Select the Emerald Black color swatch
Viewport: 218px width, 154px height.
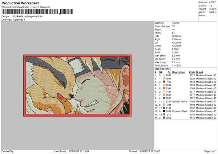coord(164,111)
